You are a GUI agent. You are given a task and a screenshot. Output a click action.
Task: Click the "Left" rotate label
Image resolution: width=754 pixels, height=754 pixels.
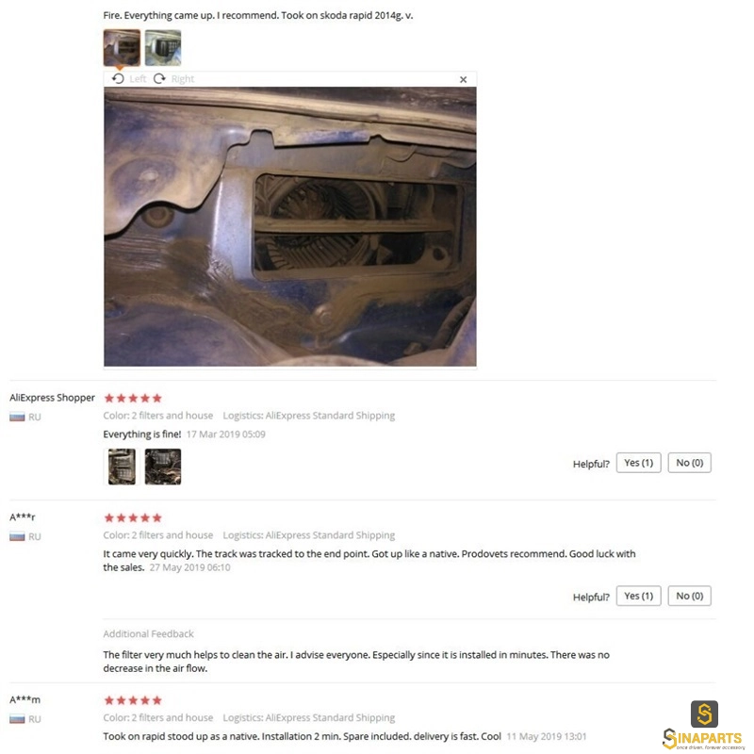pyautogui.click(x=138, y=79)
